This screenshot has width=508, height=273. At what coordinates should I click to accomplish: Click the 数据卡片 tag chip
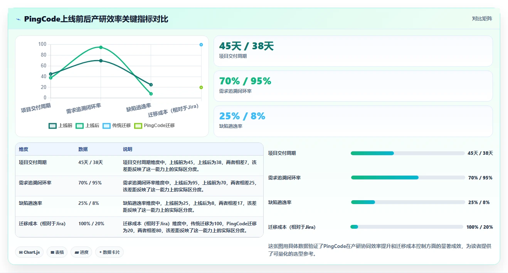click(x=109, y=252)
